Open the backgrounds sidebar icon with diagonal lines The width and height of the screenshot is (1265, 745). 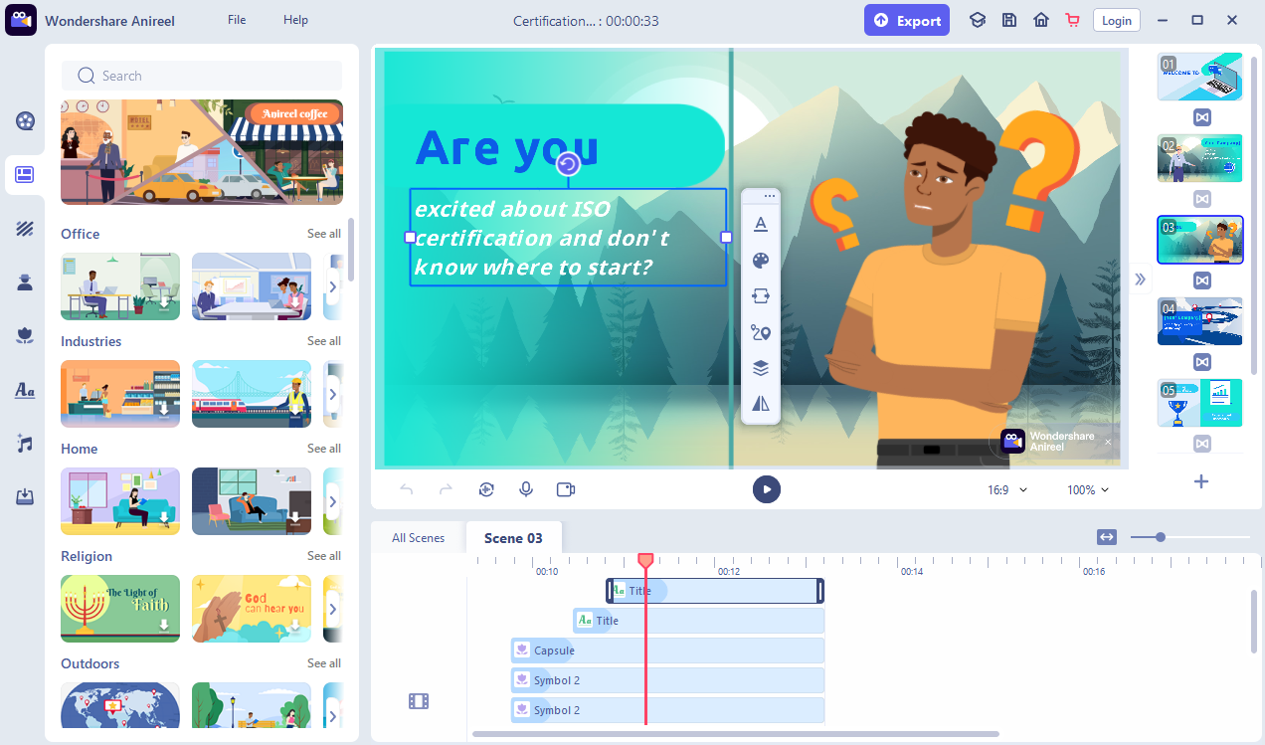click(x=25, y=229)
